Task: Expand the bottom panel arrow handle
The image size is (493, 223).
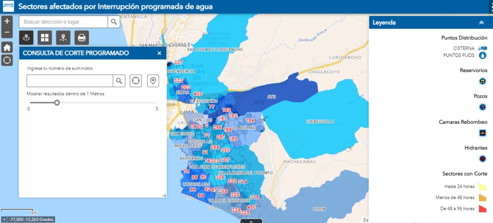Action: (251, 221)
